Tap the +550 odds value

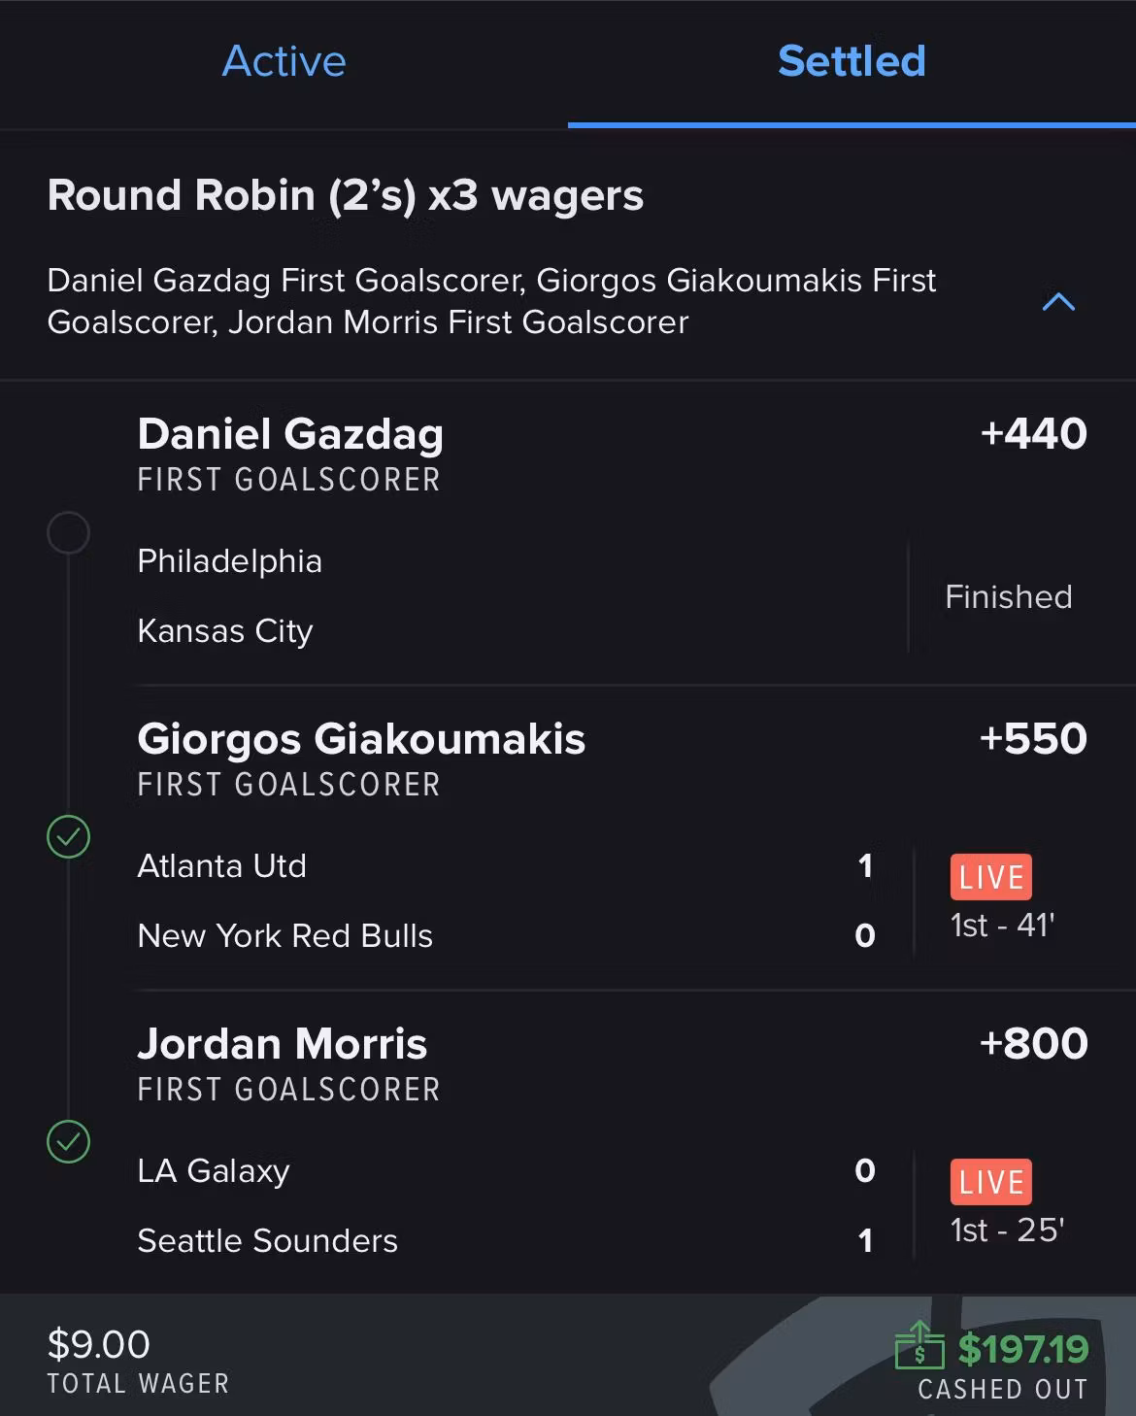point(1033,739)
